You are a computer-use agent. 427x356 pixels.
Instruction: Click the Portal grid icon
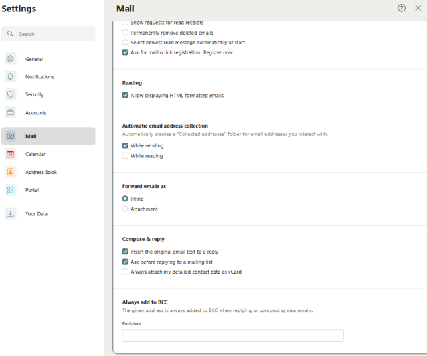pyautogui.click(x=10, y=190)
